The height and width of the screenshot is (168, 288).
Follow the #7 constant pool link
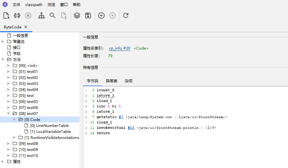click(x=121, y=117)
